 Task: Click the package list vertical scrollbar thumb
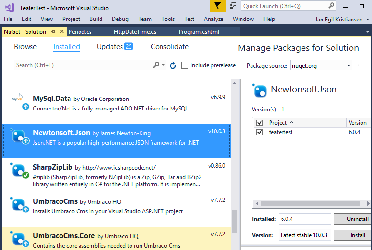click(234, 220)
